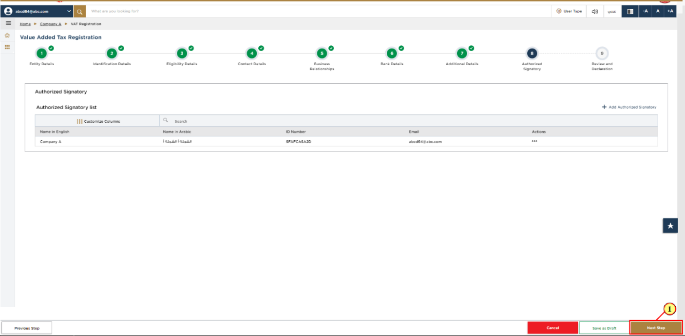The image size is (685, 336).
Task: Go to step 6 Bank Details
Action: [x=392, y=54]
